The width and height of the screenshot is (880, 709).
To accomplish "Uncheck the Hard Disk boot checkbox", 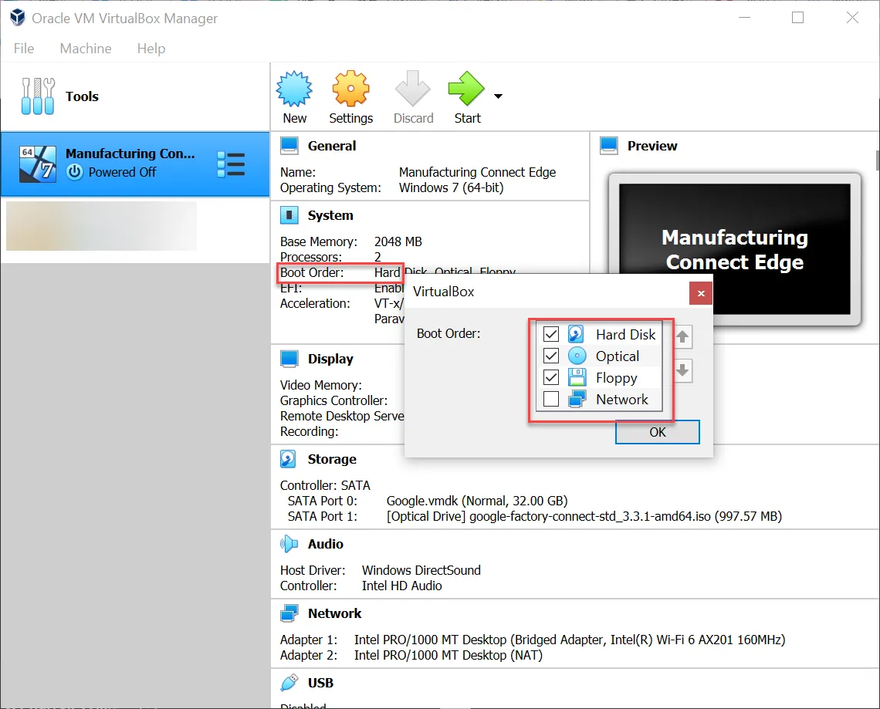I will click(x=551, y=334).
